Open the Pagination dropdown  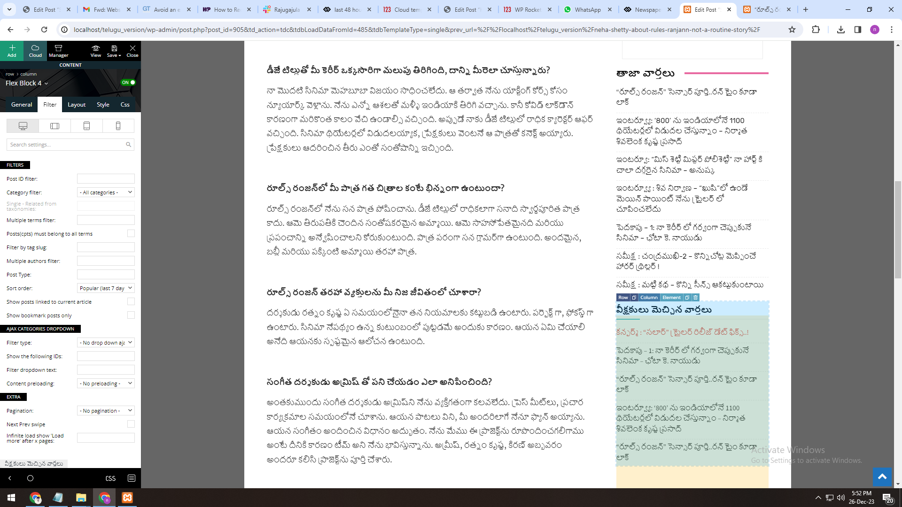click(106, 411)
